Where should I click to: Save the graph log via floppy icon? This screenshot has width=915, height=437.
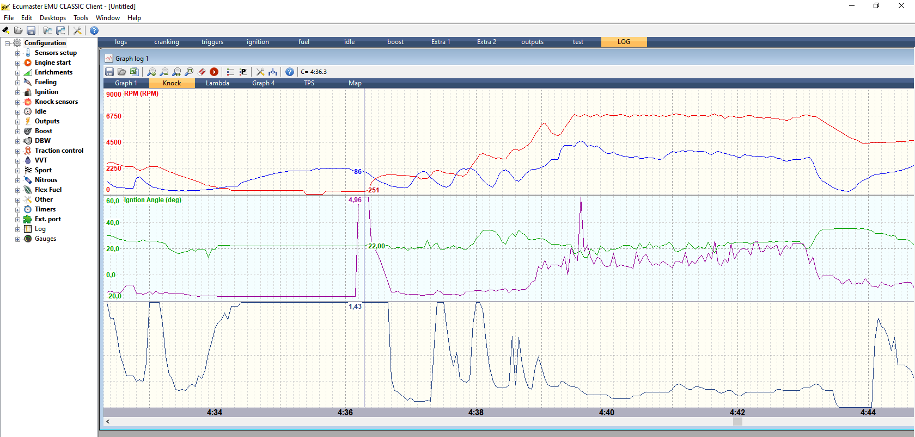tap(109, 72)
